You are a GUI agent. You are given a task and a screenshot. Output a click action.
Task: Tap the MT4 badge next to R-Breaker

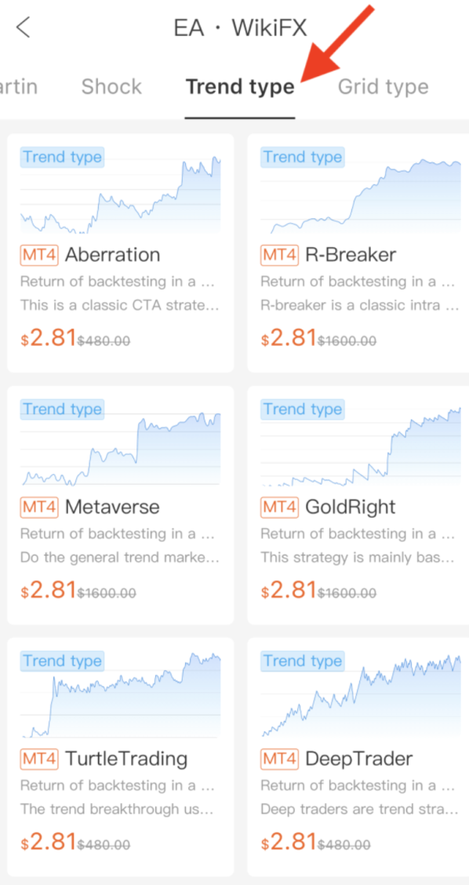click(x=279, y=254)
